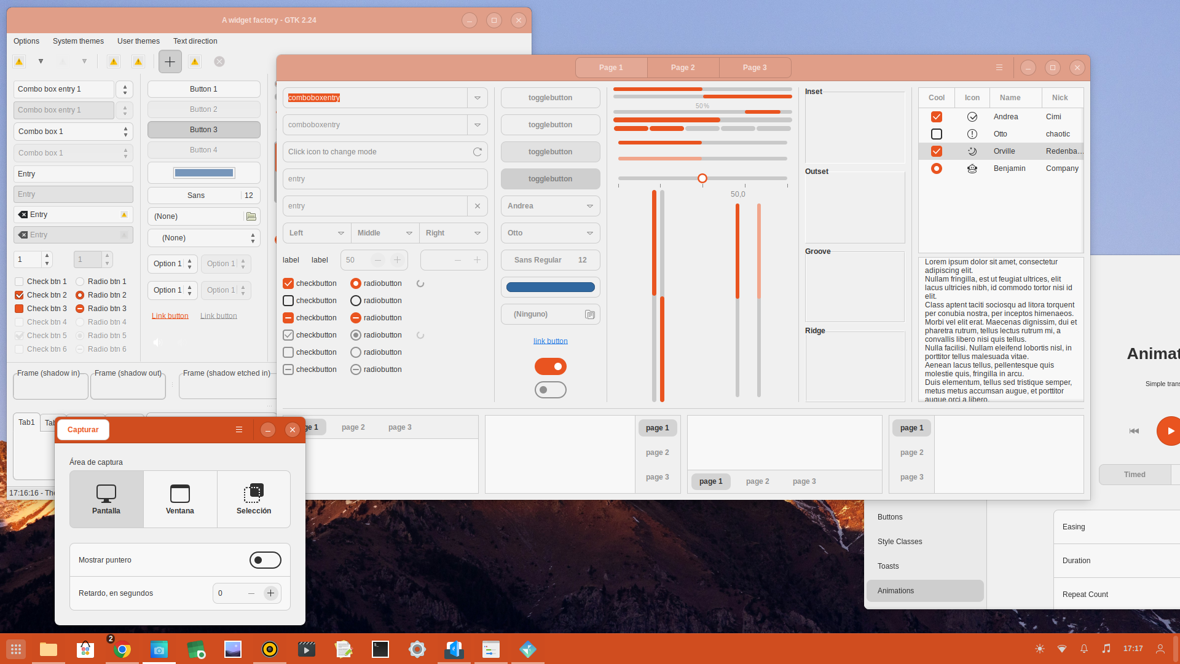Select Style Classes in the sidebar
Image resolution: width=1180 pixels, height=664 pixels.
(x=925, y=542)
